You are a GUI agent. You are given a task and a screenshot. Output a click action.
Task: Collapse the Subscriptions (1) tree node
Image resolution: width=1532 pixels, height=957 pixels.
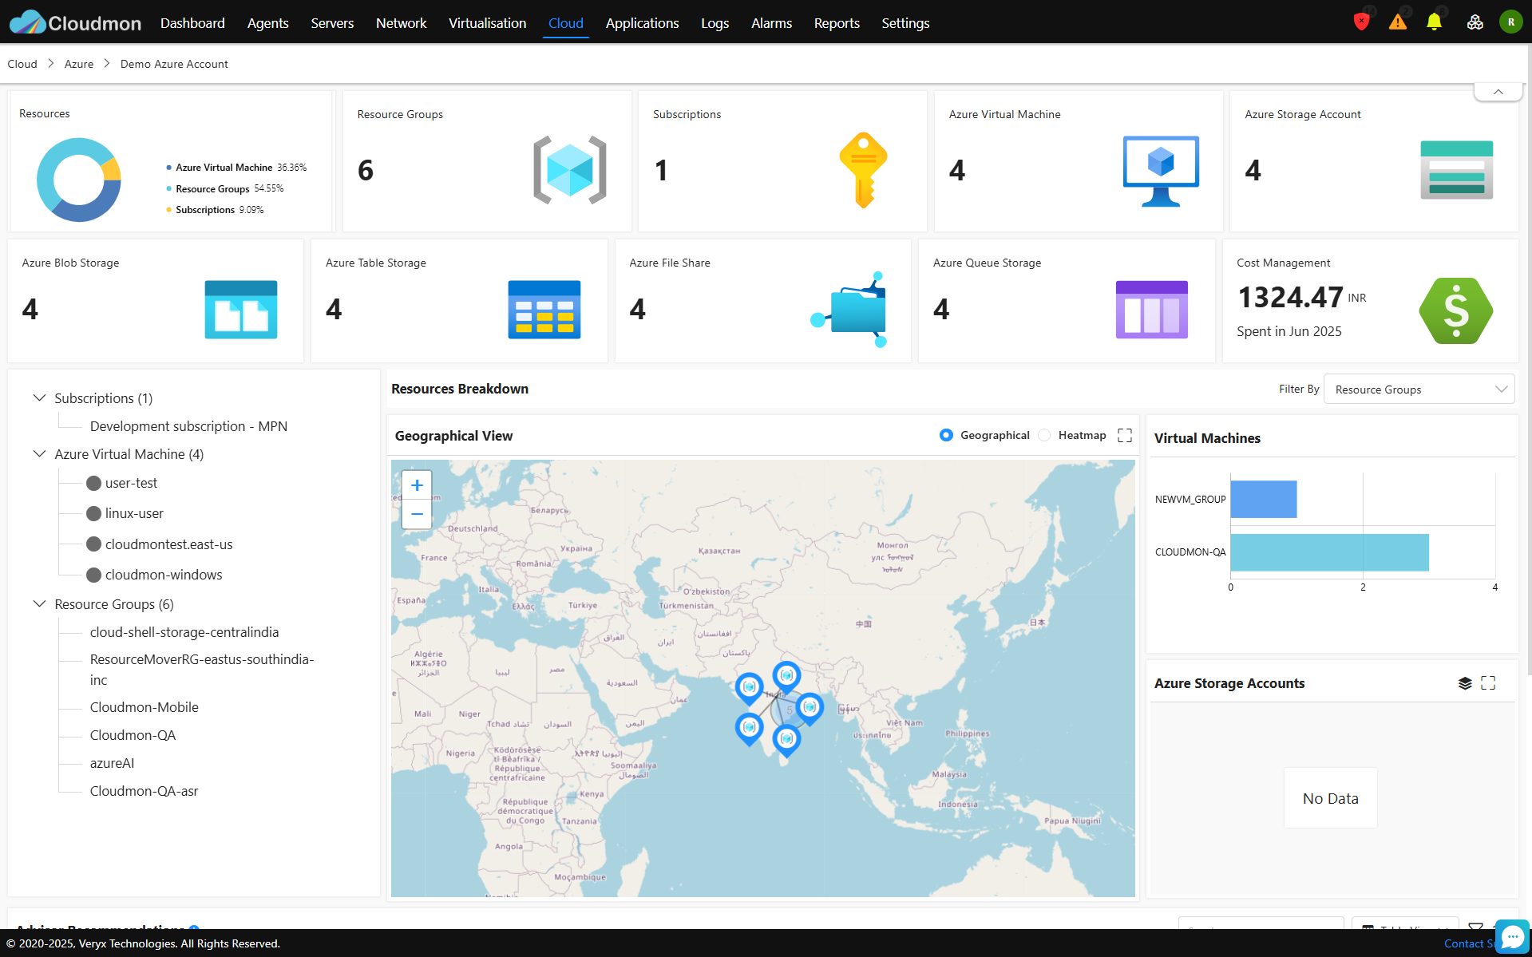tap(39, 397)
